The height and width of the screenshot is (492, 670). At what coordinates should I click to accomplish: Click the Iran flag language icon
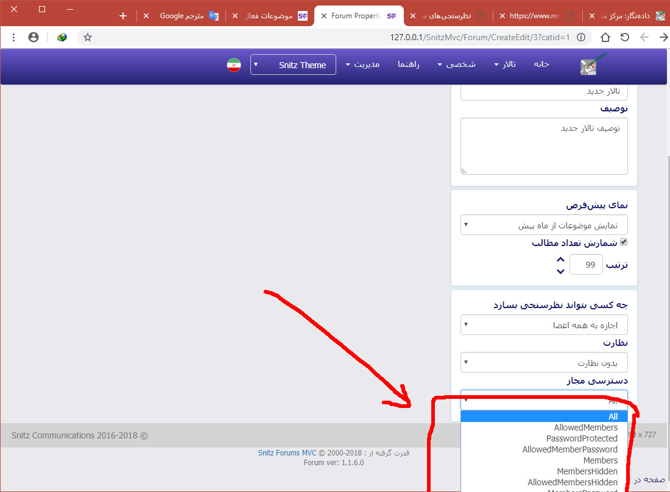234,65
